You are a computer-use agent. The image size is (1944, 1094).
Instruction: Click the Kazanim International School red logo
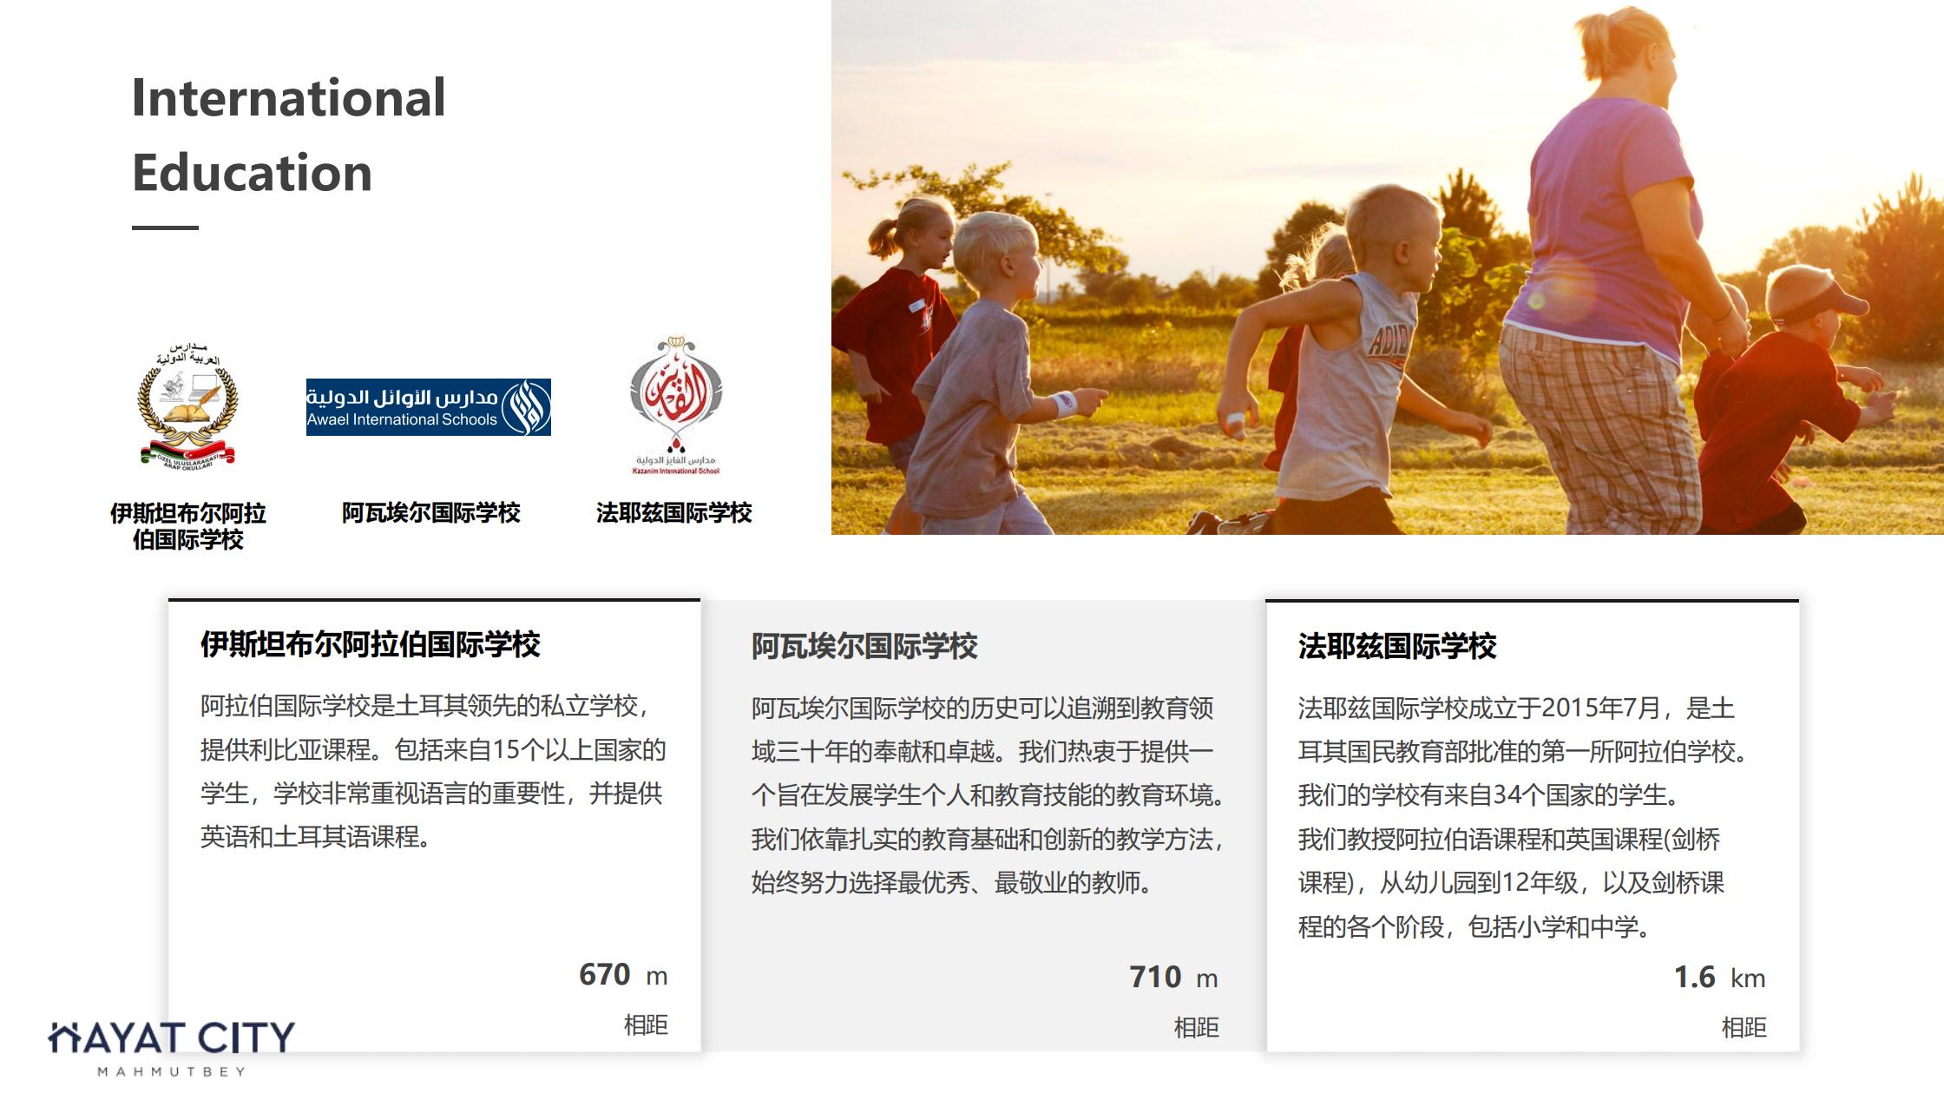676,405
